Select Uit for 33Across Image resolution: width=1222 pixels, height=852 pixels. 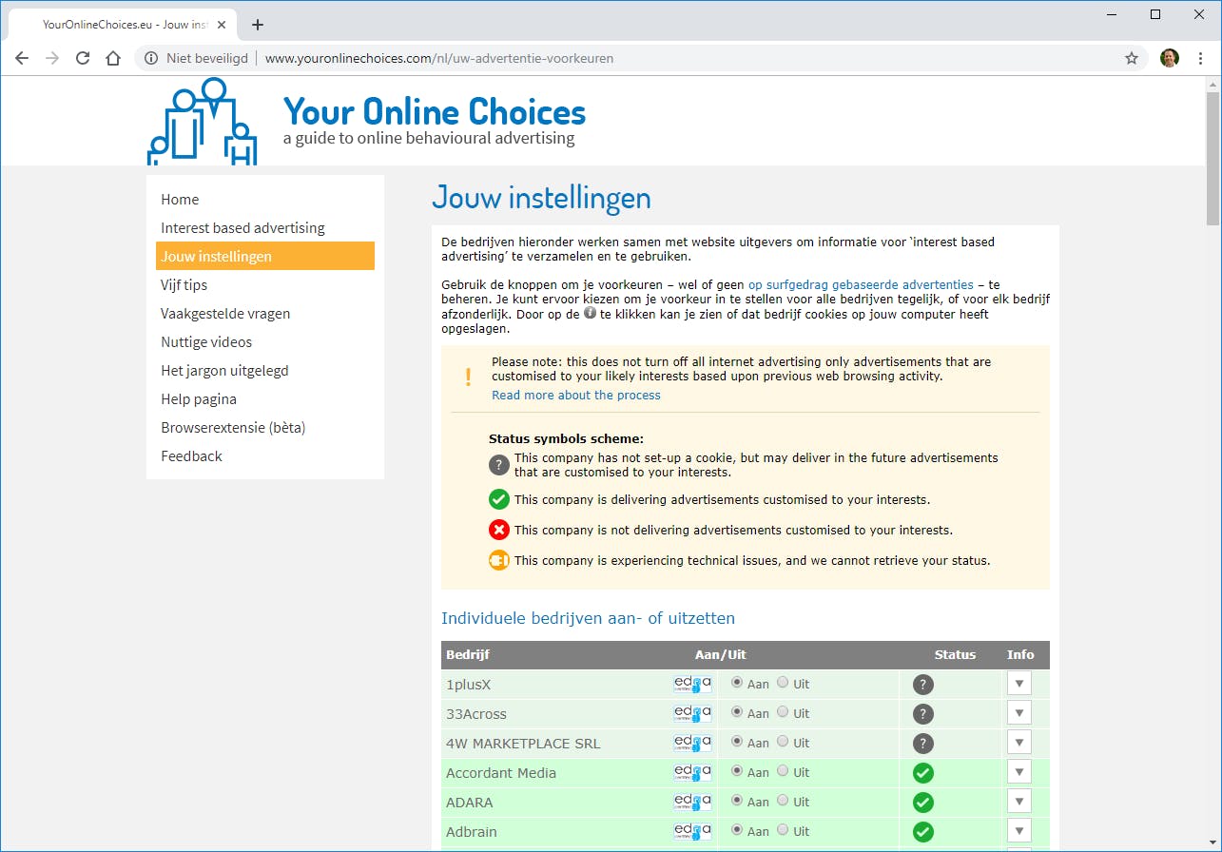click(783, 712)
